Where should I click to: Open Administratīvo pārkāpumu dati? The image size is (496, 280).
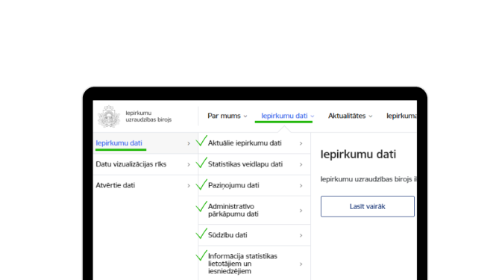233,211
